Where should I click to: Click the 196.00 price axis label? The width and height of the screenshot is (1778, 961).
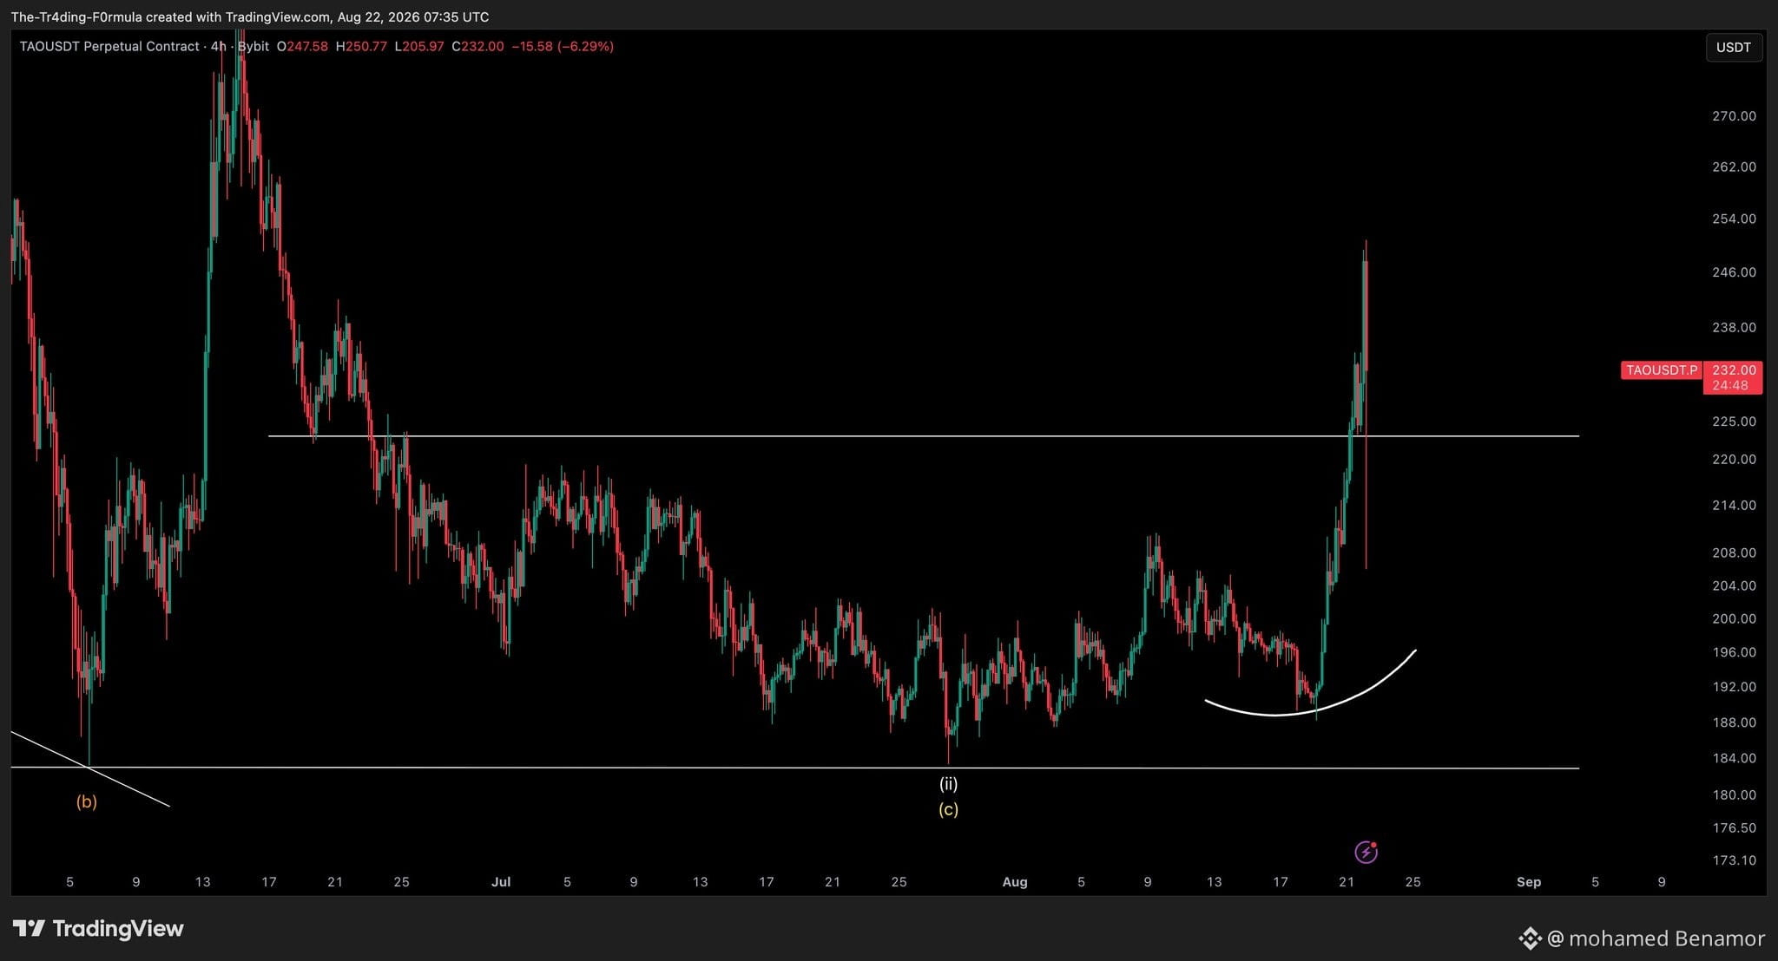pos(1734,653)
